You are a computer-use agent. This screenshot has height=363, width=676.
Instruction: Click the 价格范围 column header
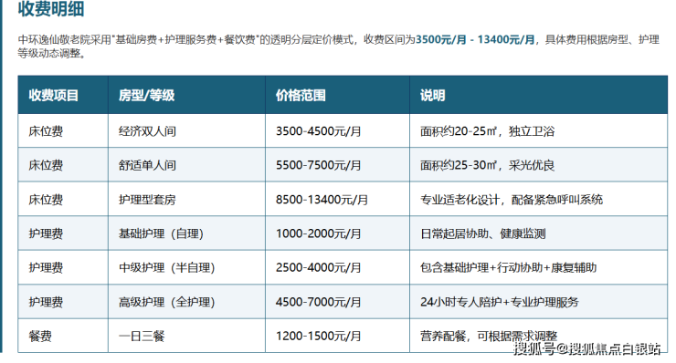pos(338,95)
